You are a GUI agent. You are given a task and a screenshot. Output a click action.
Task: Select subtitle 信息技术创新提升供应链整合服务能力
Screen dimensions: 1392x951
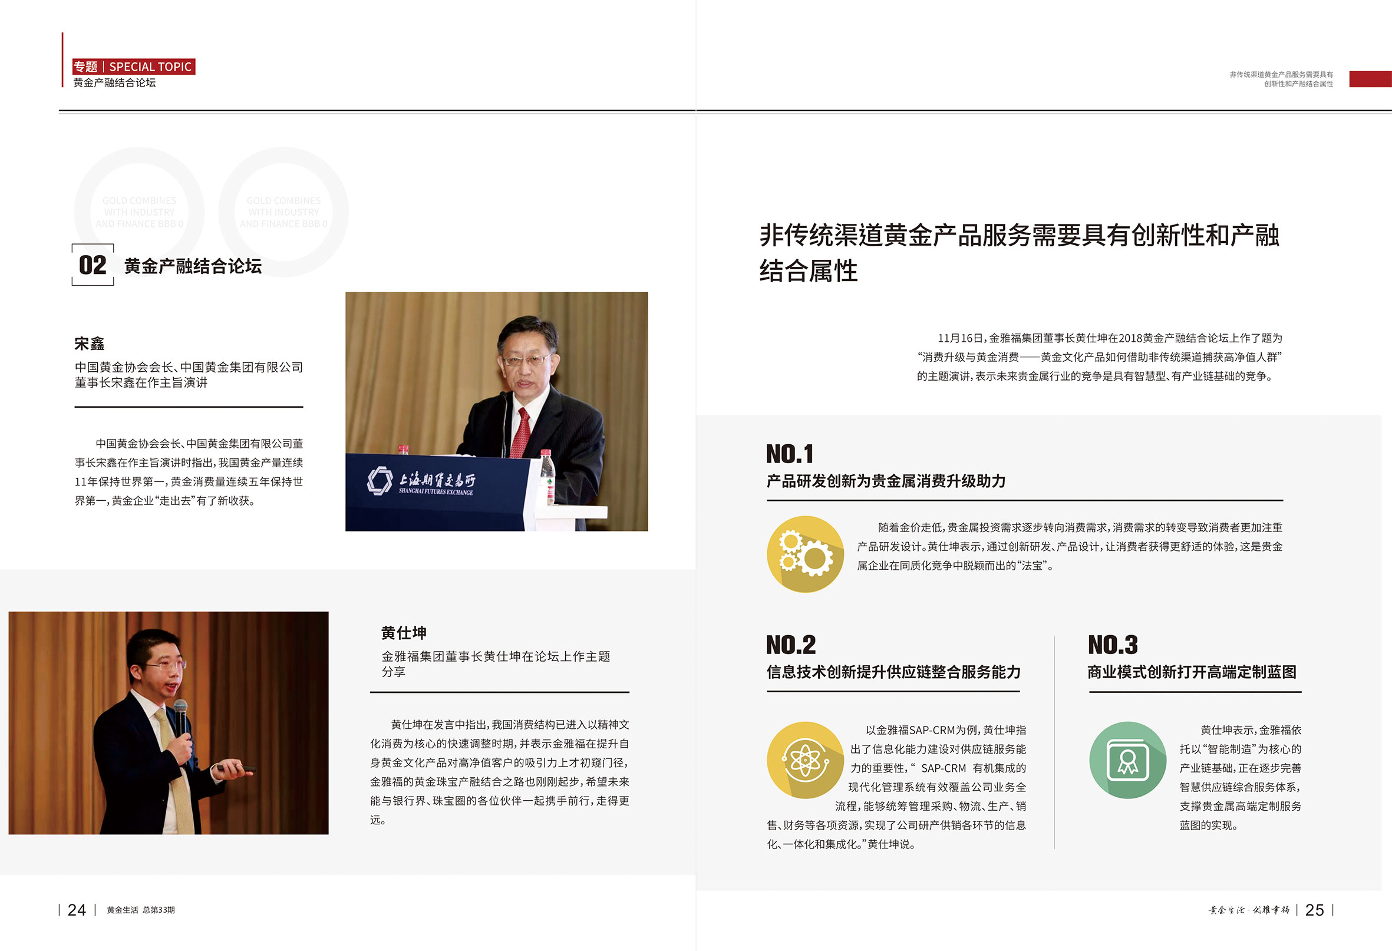coord(893,672)
